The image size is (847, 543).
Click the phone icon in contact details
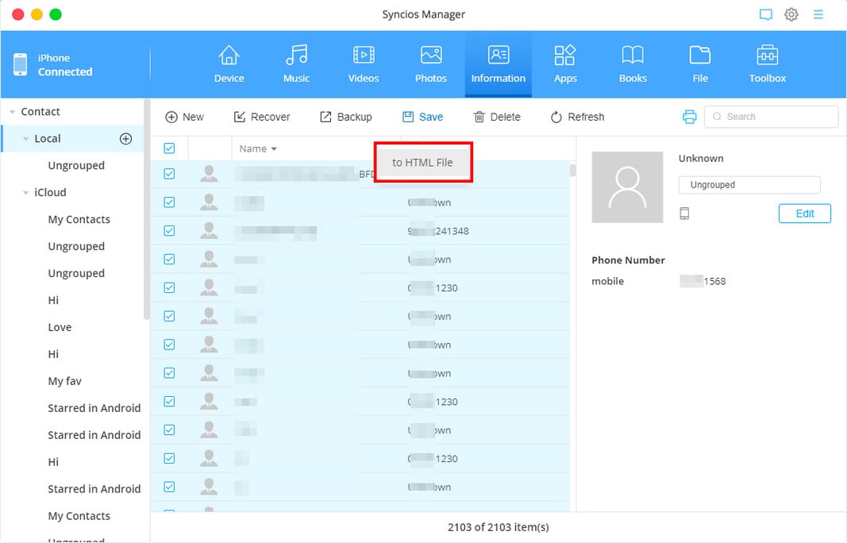point(684,214)
